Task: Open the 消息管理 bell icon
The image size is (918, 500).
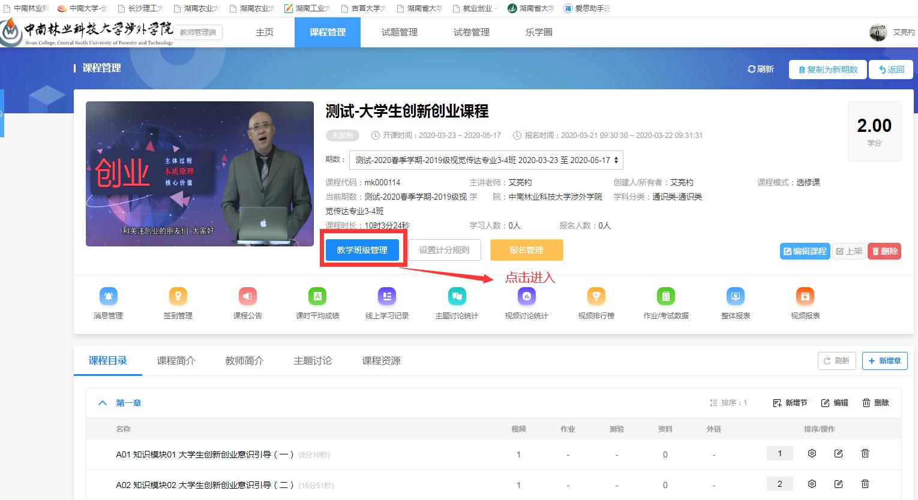Action: (x=108, y=296)
